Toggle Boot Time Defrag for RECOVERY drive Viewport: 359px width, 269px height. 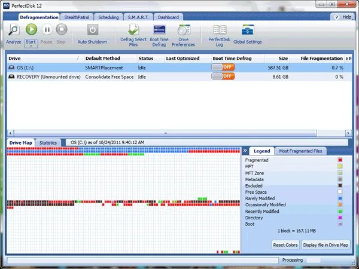223,77
